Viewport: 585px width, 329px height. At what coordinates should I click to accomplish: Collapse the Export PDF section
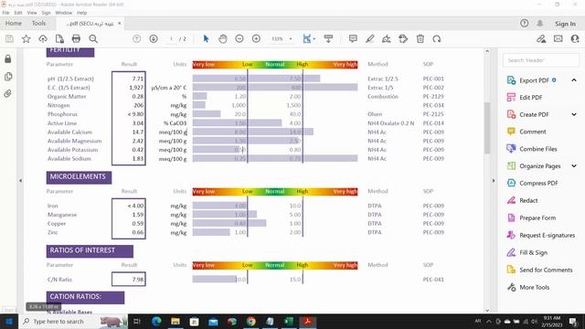tap(574, 80)
